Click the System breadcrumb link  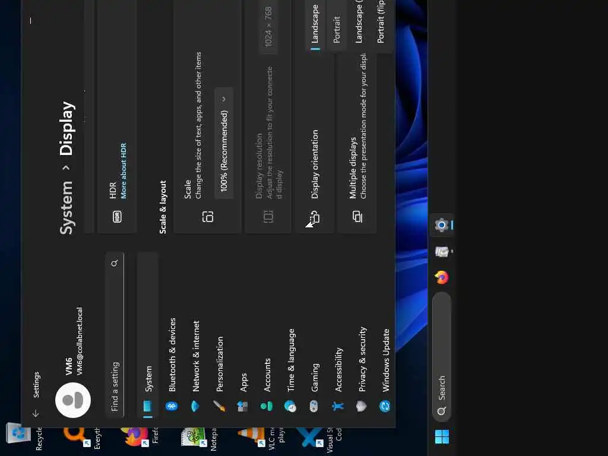pyautogui.click(x=66, y=207)
